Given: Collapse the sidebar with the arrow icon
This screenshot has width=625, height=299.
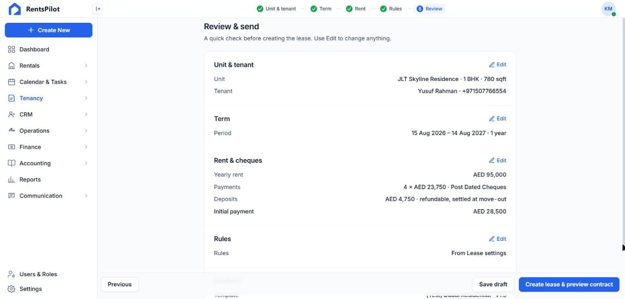Looking at the screenshot, I should click(98, 9).
